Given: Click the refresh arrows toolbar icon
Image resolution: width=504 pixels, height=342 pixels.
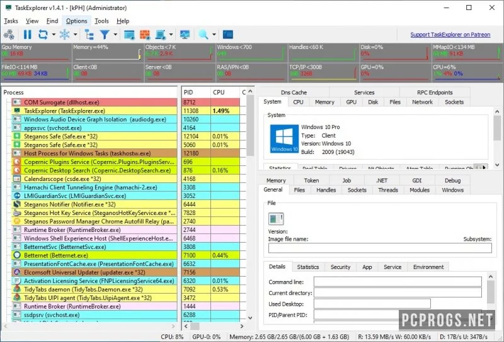Looking at the screenshot, I should point(43,35).
